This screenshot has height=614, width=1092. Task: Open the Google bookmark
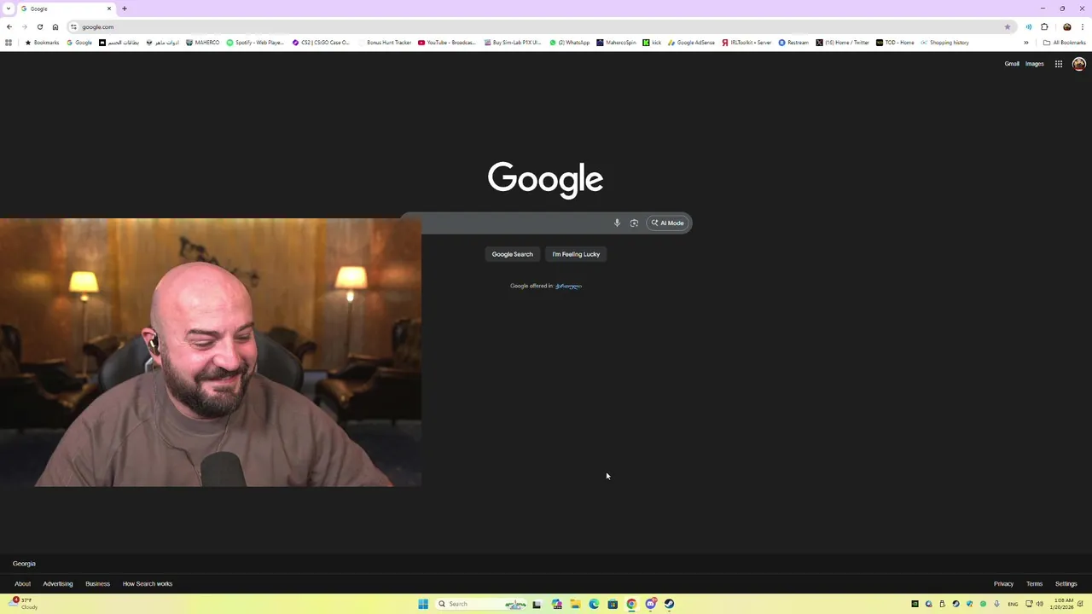(x=79, y=43)
